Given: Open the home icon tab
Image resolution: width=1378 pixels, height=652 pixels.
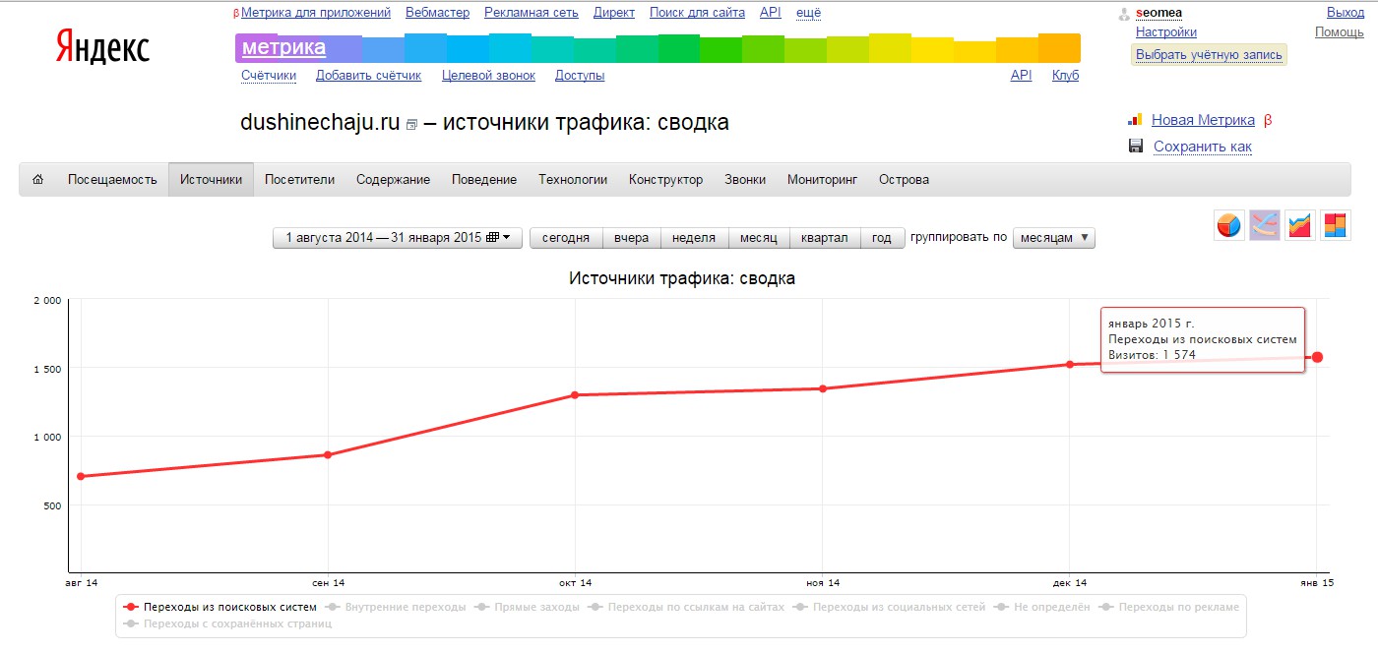Looking at the screenshot, I should [x=38, y=180].
